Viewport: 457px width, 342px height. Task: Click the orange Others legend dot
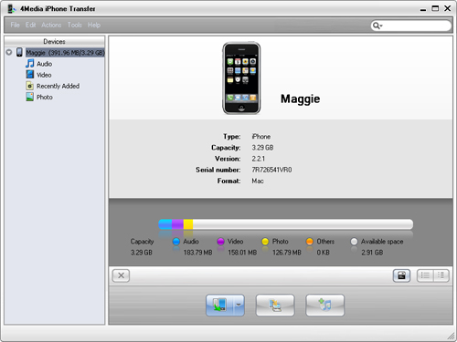click(x=310, y=242)
